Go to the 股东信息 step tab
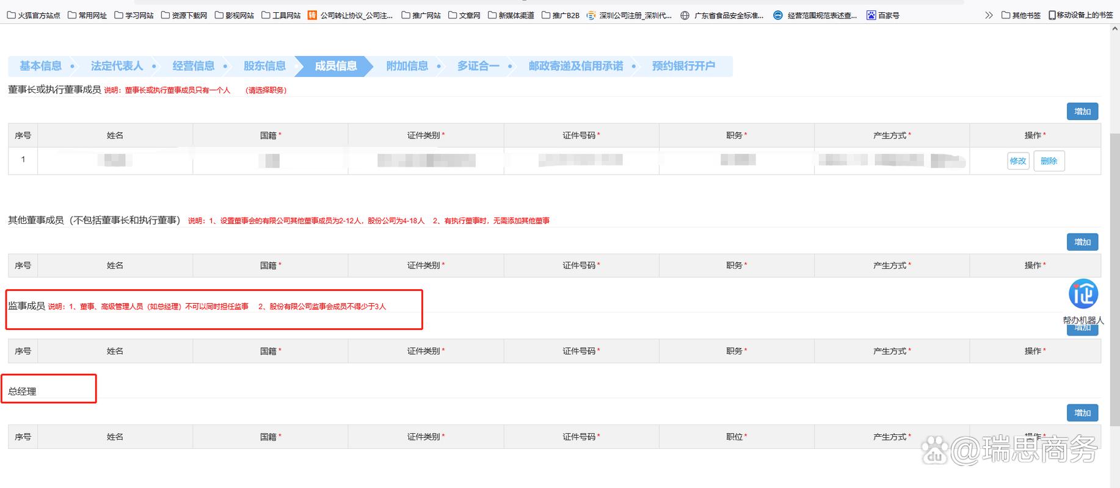The height and width of the screenshot is (488, 1120). [x=264, y=66]
